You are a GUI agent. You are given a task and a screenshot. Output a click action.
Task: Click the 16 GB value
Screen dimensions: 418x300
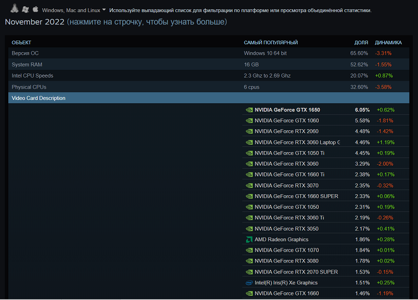pos(251,65)
